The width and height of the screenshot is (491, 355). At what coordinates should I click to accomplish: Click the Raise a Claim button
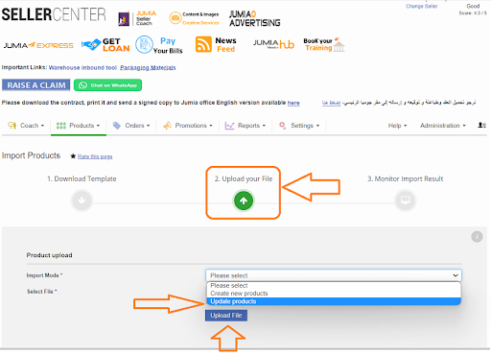tap(36, 85)
